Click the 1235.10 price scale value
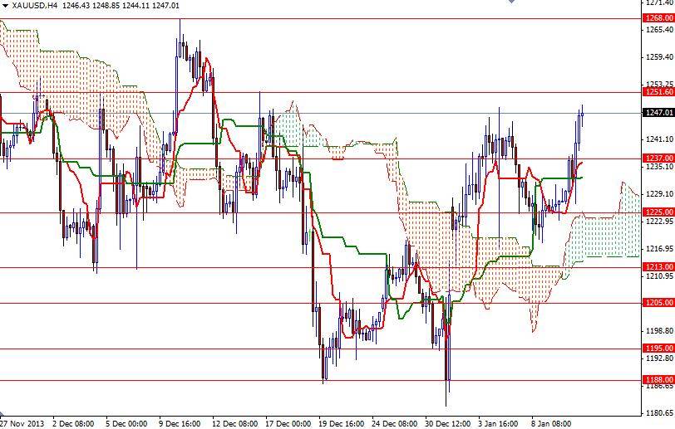The image size is (675, 429). coord(659,167)
